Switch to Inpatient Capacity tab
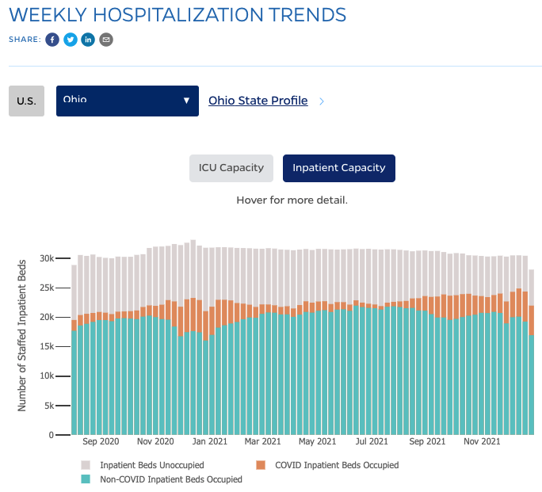Screen dimensions: 542x492 (339, 168)
